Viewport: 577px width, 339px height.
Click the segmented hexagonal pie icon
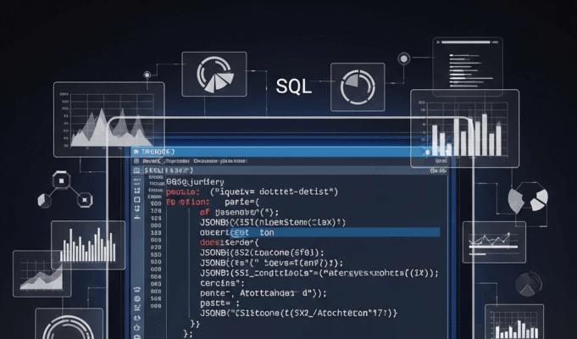(528, 198)
